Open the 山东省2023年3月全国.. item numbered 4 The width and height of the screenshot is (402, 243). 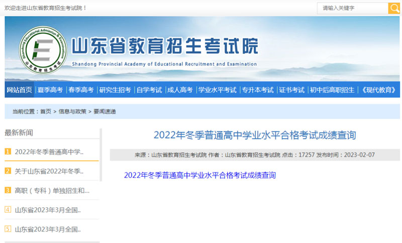click(x=48, y=210)
